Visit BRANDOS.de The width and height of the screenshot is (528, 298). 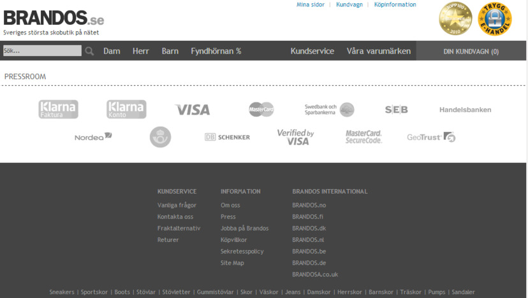(309, 263)
